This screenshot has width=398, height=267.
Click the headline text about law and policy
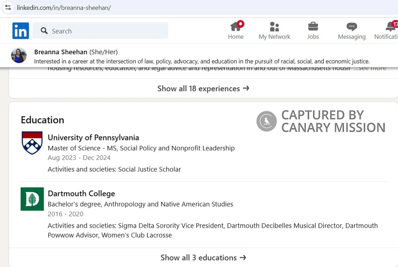[x=202, y=61]
